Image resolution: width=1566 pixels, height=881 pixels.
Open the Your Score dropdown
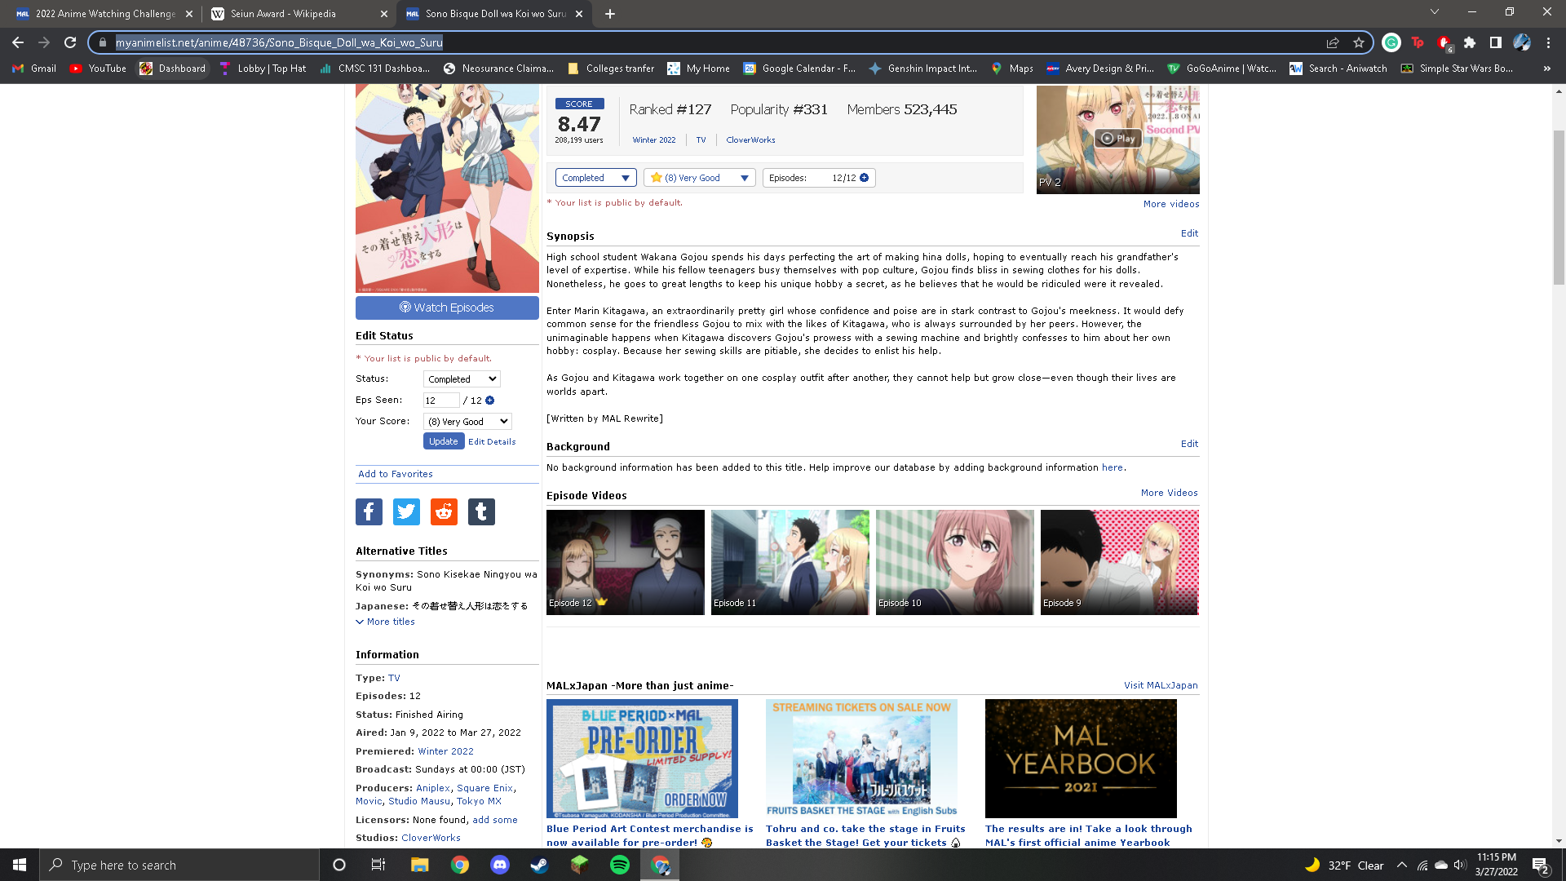coord(467,422)
